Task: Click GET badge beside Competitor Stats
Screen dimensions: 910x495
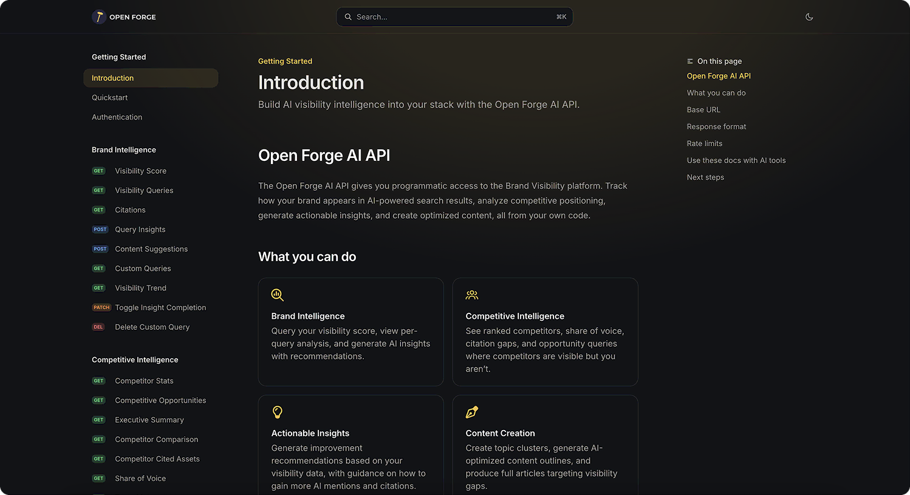Action: coord(99,381)
